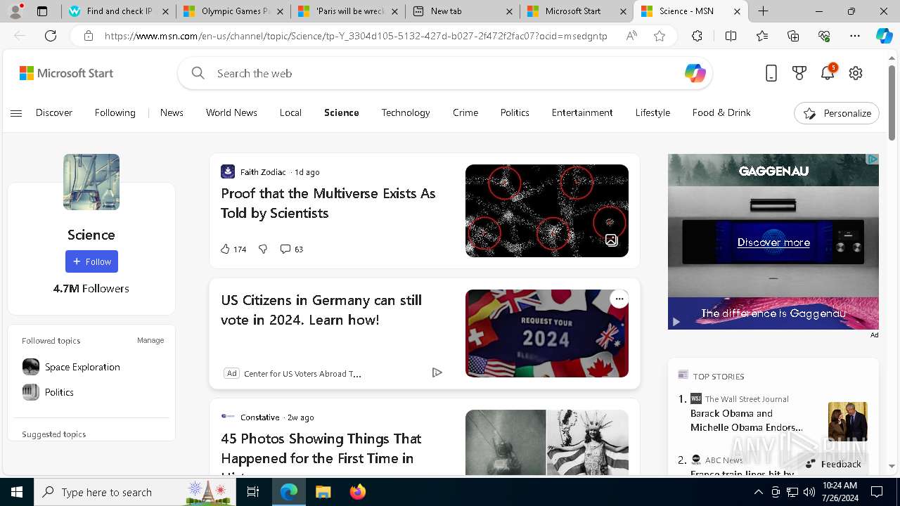This screenshot has height=506, width=900.
Task: View site information lock icon
Action: 89,37
